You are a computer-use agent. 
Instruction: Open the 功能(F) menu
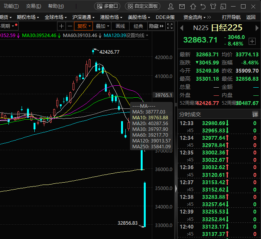pyautogui.click(x=11, y=6)
